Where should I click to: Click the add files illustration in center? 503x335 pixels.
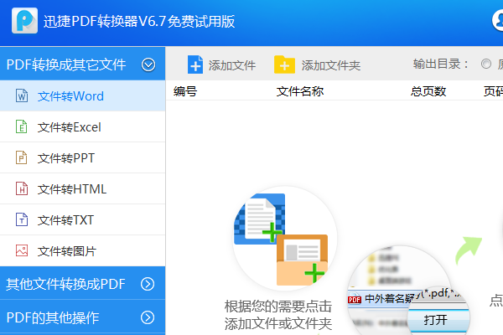284,238
